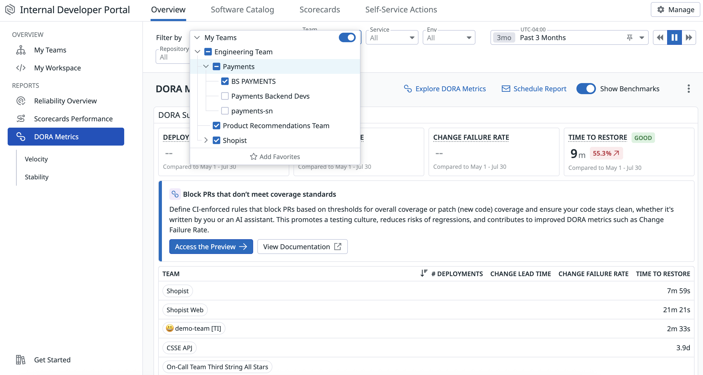The image size is (703, 375).
Task: Pin the current time range
Action: coord(630,37)
